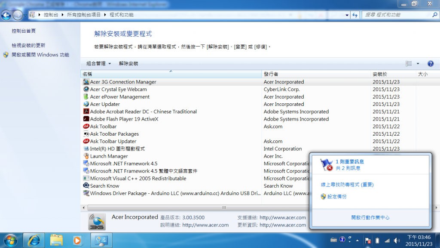440x248 pixels.
Task: Click the Action Center flag tray icon
Action: [368, 240]
